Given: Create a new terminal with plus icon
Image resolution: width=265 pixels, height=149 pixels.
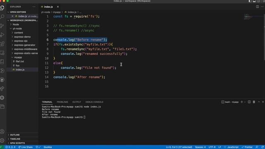Looking at the screenshot, I should click(x=242, y=102).
